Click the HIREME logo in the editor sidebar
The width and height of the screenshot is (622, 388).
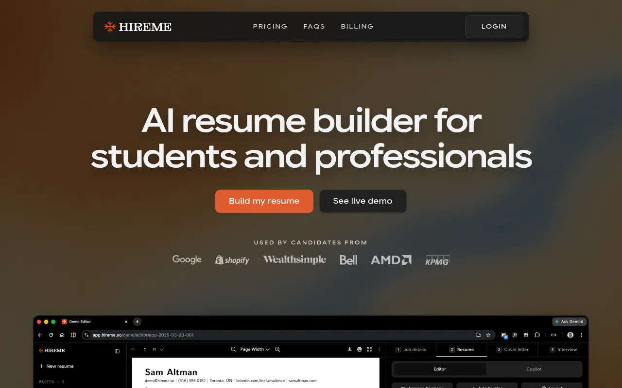coord(52,350)
